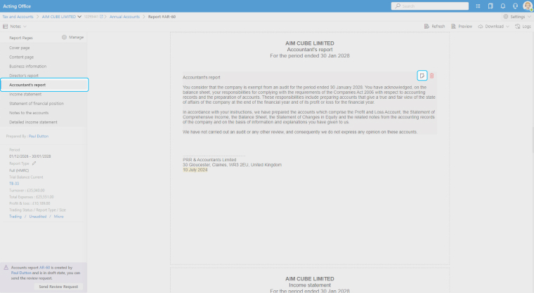
Task: Preview the annual accounts report
Action: pyautogui.click(x=462, y=26)
